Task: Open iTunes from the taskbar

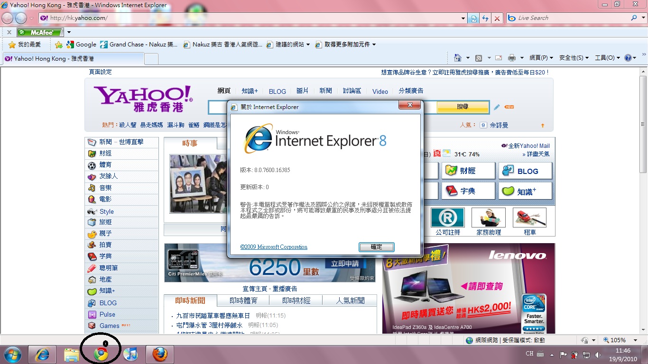Action: 130,354
